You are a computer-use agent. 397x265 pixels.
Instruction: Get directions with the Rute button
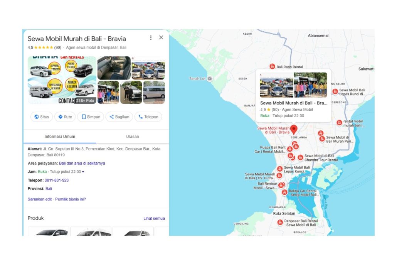65,117
